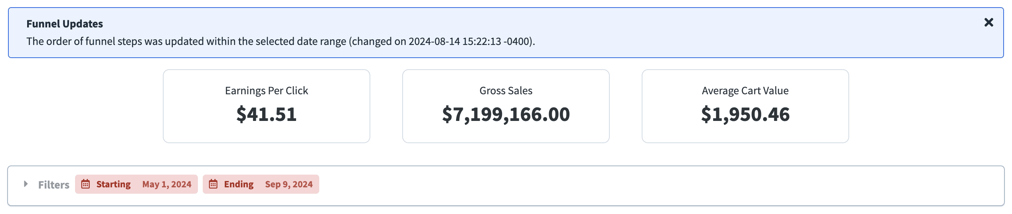The width and height of the screenshot is (1012, 214).
Task: Click the 2024-08-14 change timestamp
Action: click(469, 41)
